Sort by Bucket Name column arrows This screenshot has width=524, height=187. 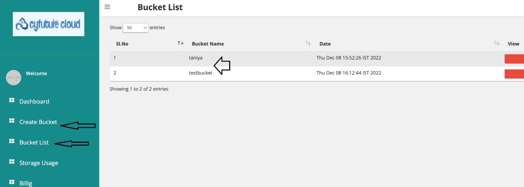[308, 43]
